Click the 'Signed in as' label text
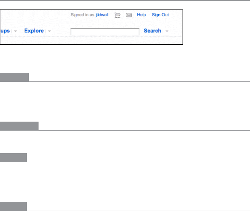250x211 pixels. click(x=82, y=15)
